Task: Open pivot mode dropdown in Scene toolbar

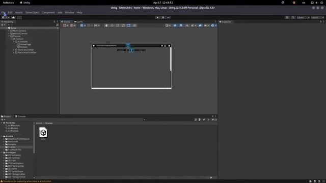Action: click(66, 25)
